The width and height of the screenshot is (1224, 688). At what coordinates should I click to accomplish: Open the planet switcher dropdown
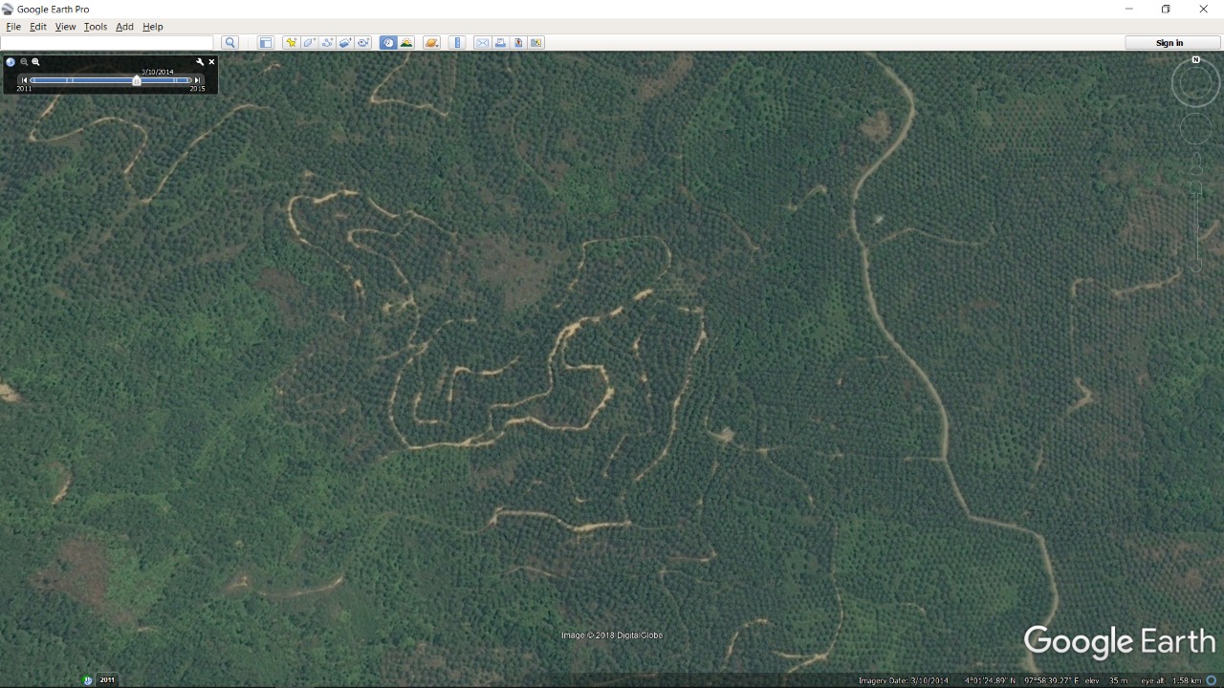tap(431, 43)
